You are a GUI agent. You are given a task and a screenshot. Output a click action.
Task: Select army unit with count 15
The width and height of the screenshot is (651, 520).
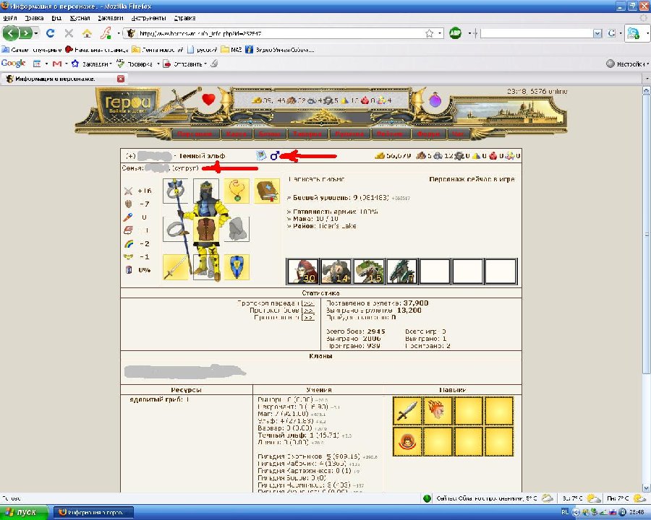click(368, 272)
